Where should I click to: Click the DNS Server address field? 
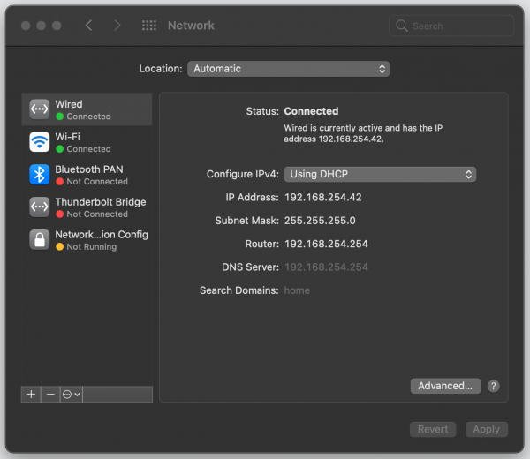(x=326, y=267)
